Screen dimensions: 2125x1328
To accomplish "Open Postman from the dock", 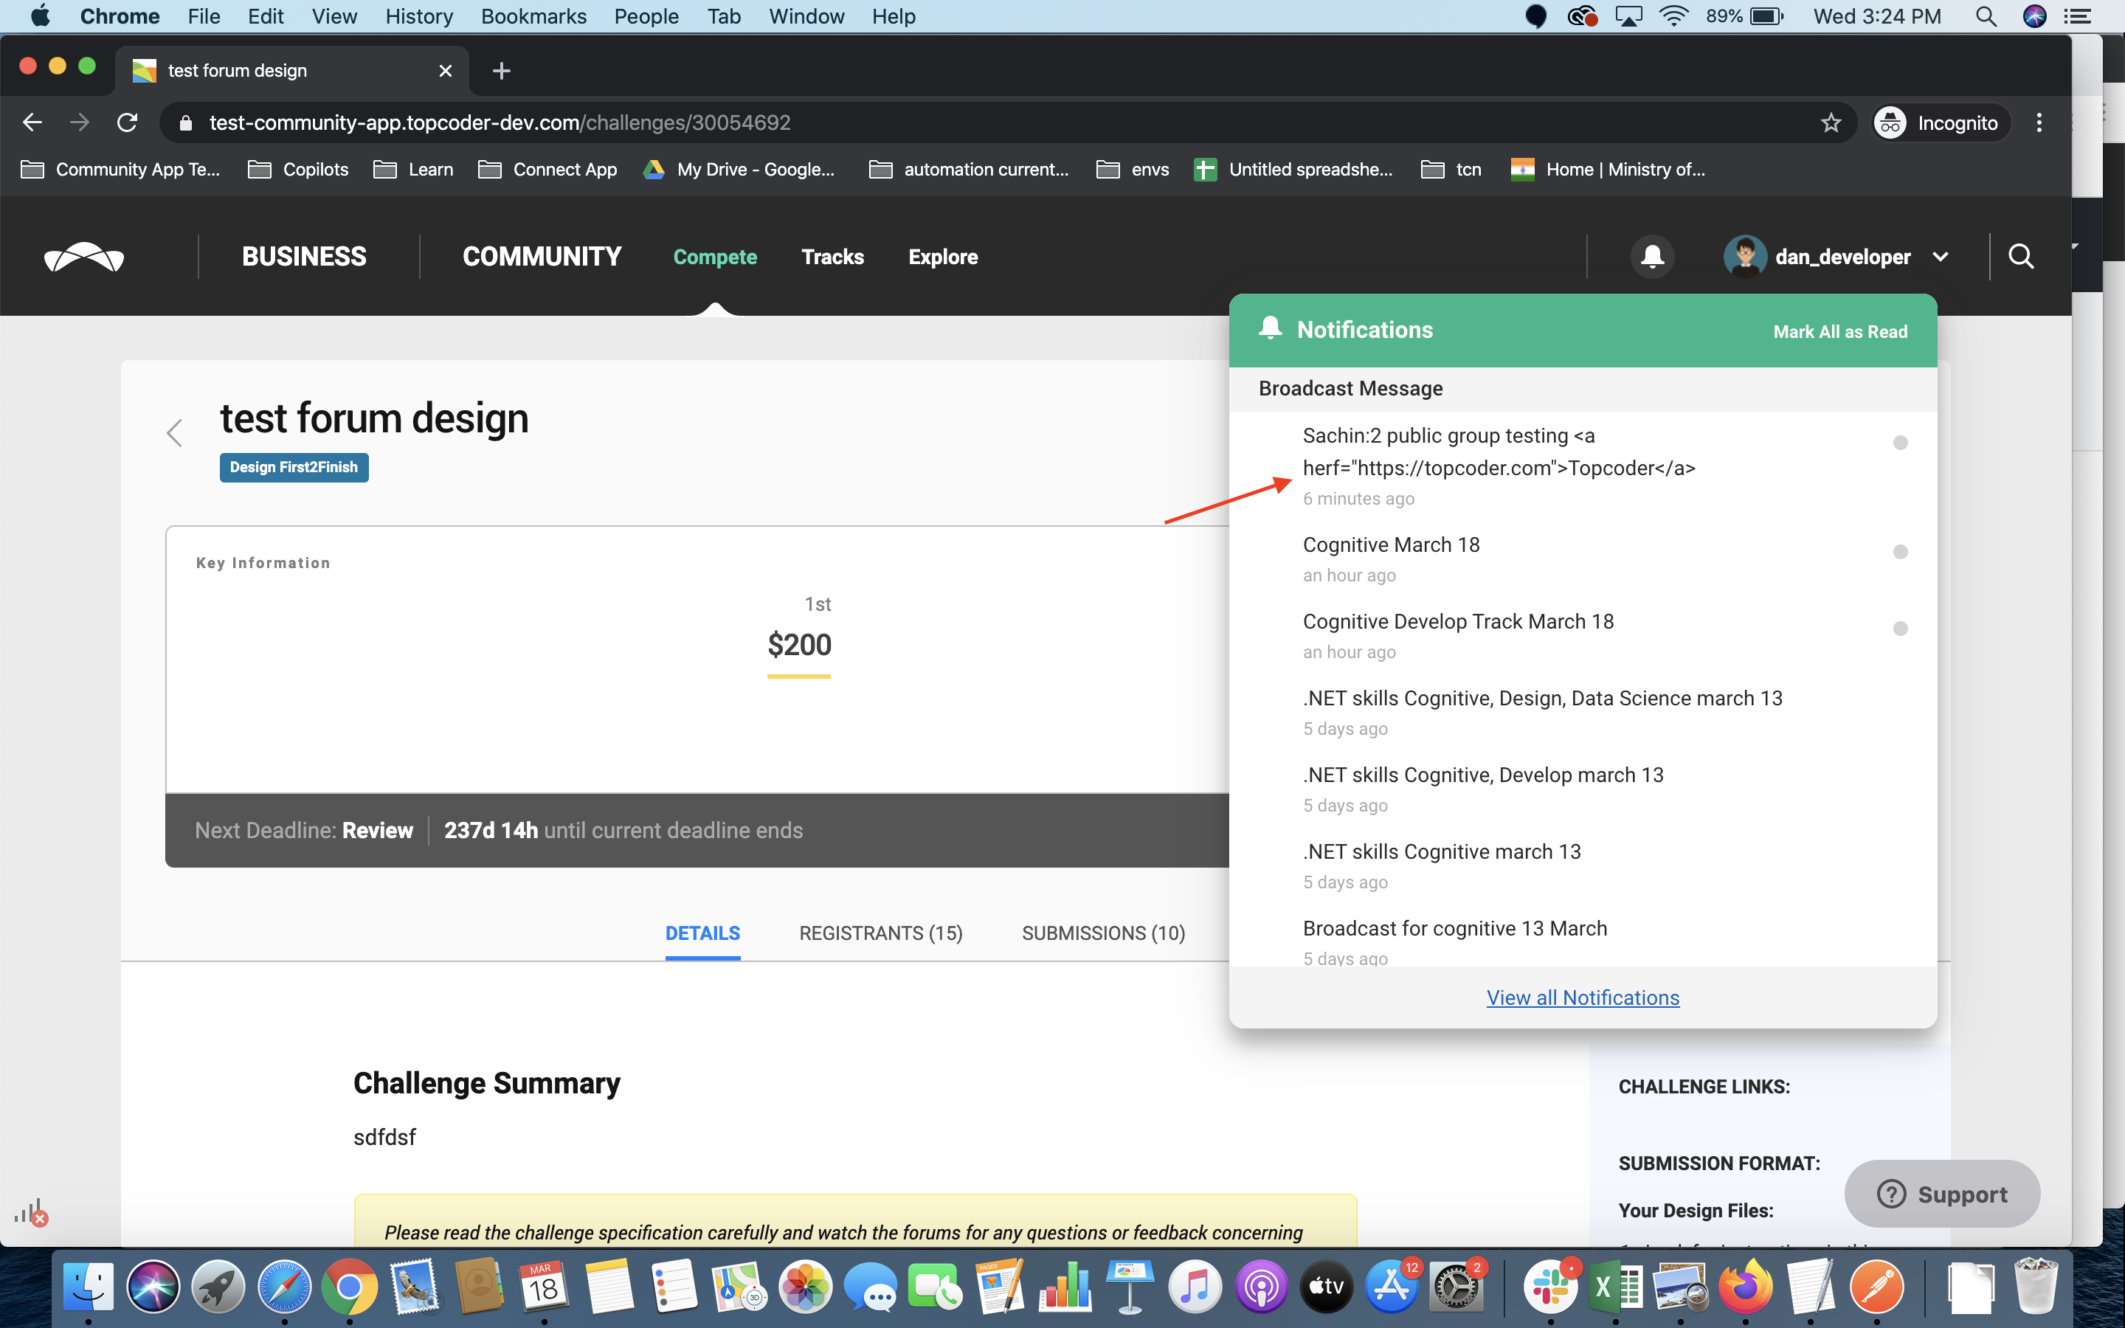I will tap(1876, 1287).
